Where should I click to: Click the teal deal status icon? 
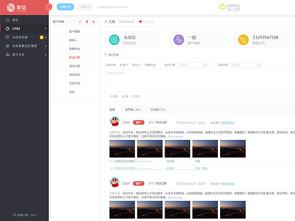tap(114, 40)
